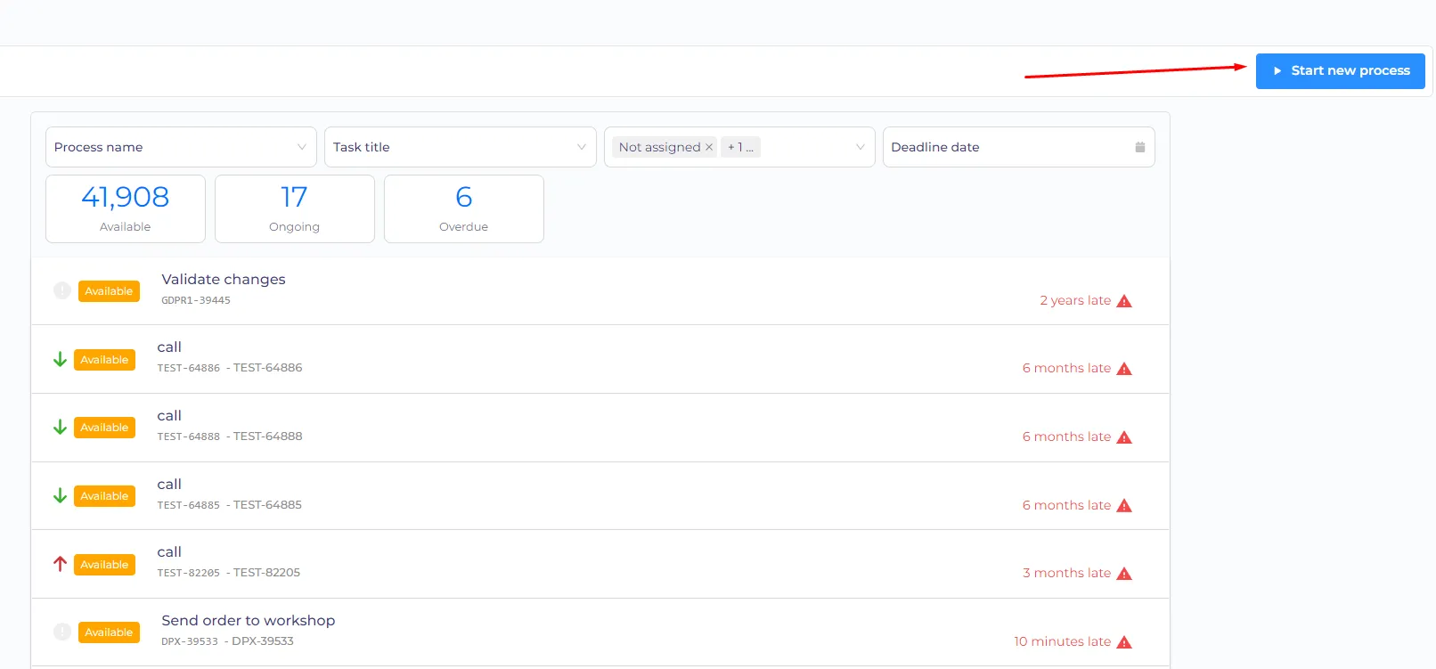Screen dimensions: 1436x669
Task: Open the Send order to workshop task
Action: 600,632
